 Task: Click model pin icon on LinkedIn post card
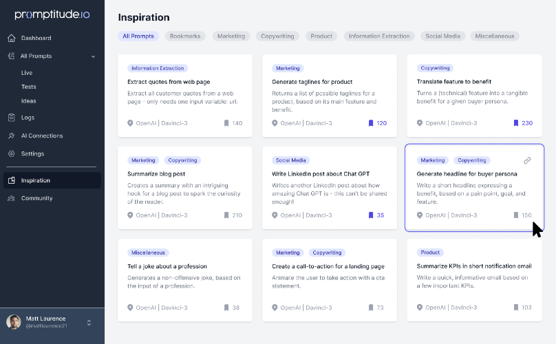(x=275, y=215)
